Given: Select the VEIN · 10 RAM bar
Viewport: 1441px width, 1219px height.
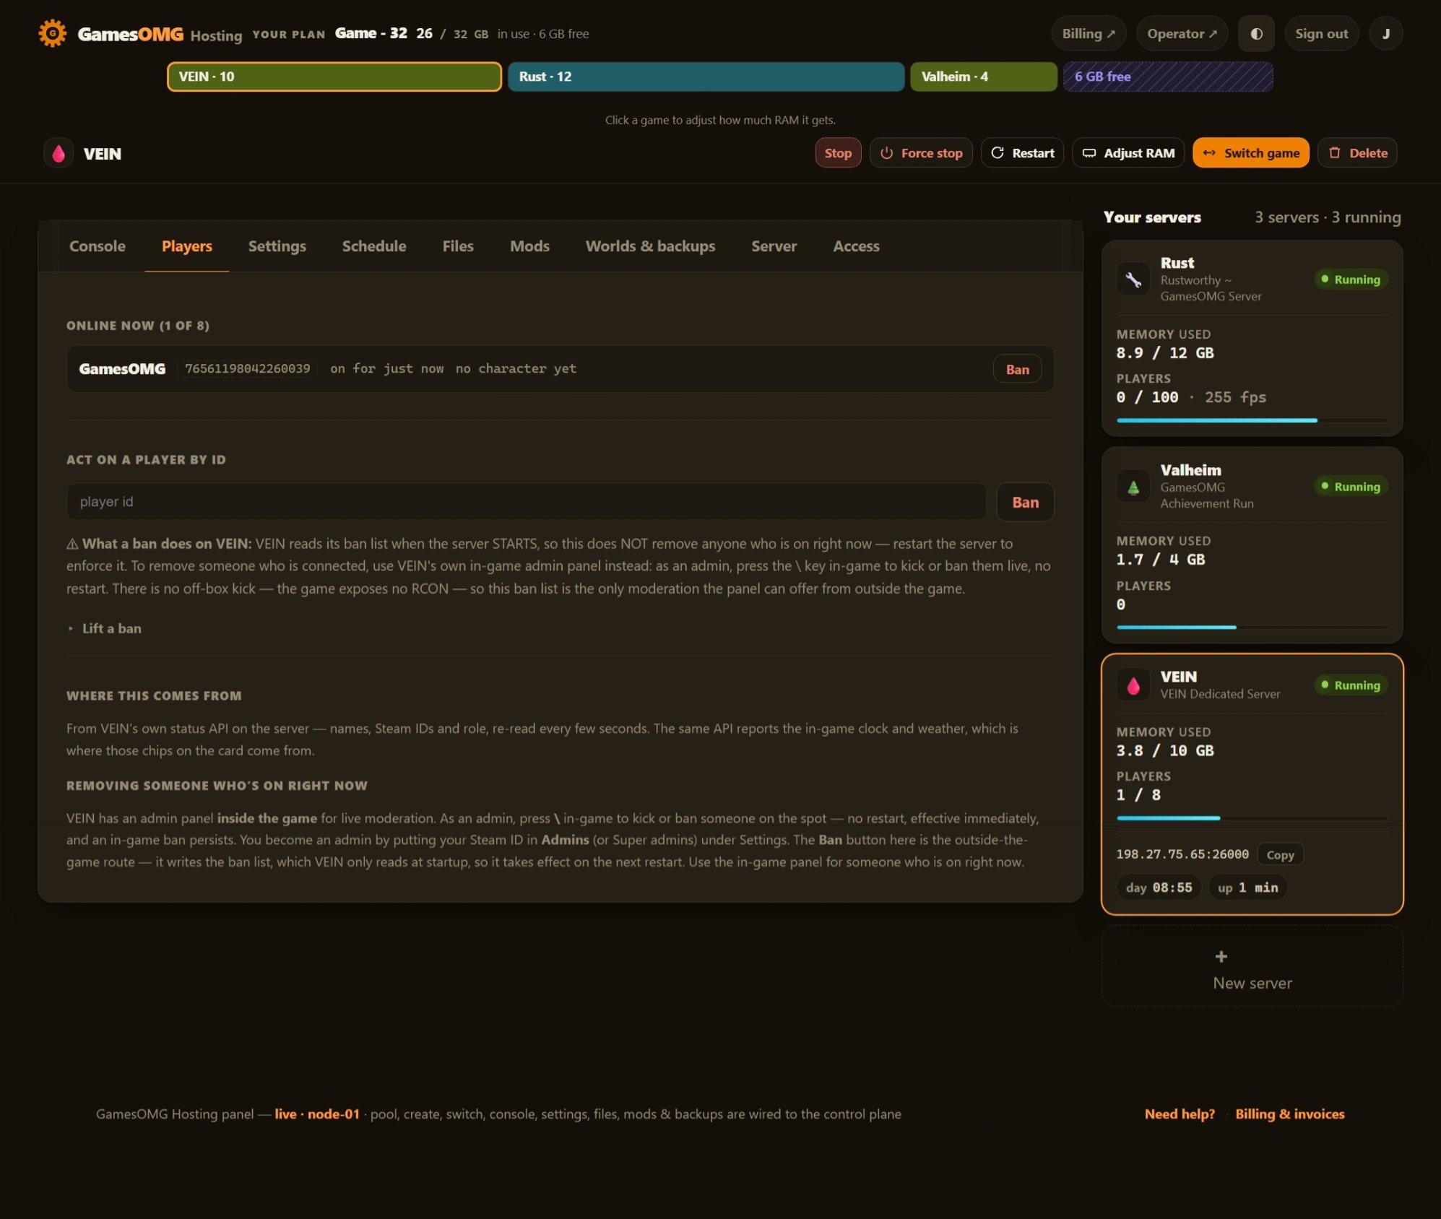Looking at the screenshot, I should pyautogui.click(x=334, y=77).
